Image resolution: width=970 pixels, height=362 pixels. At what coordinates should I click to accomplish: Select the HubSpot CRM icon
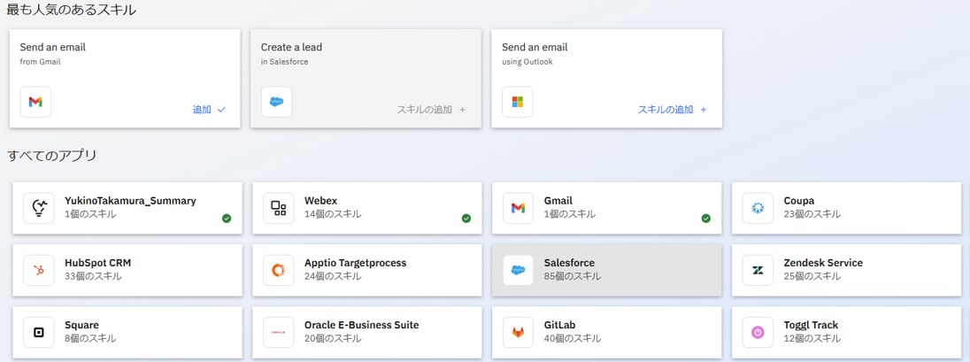pyautogui.click(x=39, y=270)
